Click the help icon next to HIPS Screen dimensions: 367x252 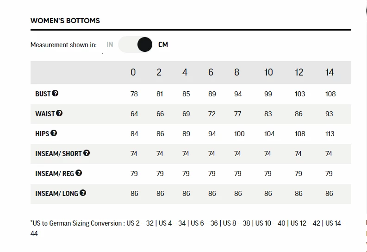[x=54, y=133]
